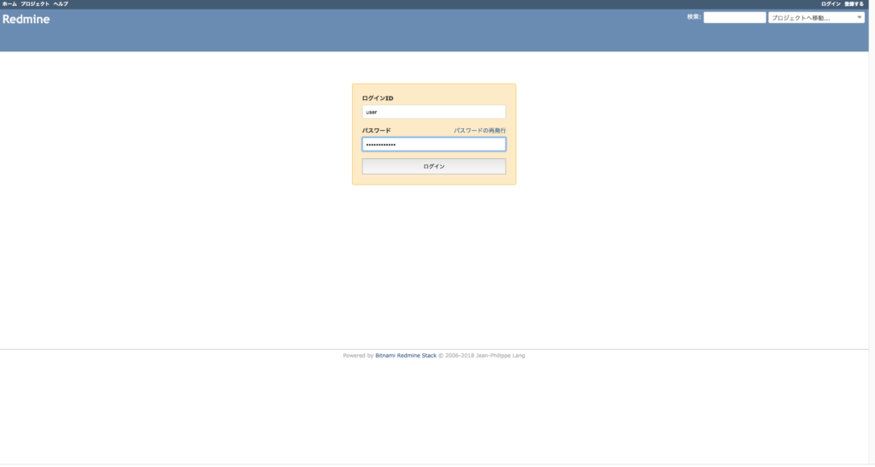Open the プロジェクトへ移動 dropdown
875x467 pixels.
coord(812,17)
